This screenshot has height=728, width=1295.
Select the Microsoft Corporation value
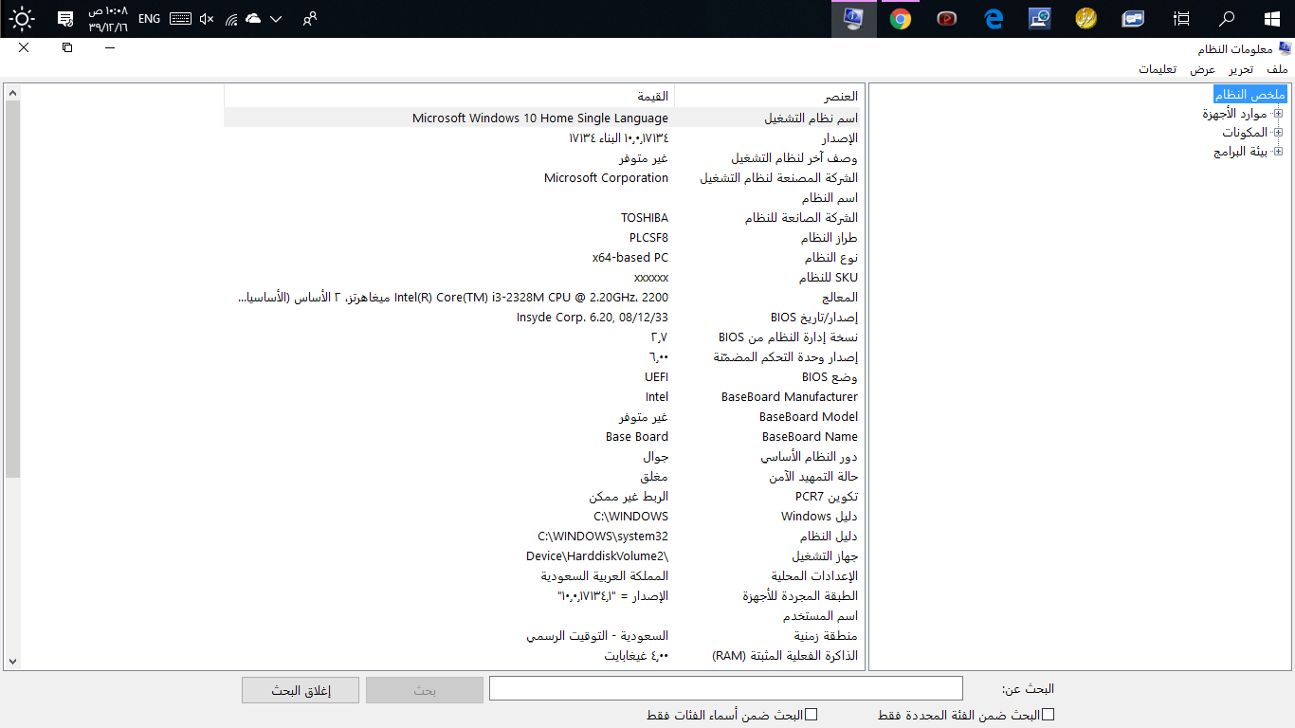tap(606, 177)
